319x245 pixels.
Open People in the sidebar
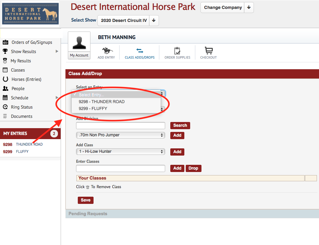tap(18, 88)
